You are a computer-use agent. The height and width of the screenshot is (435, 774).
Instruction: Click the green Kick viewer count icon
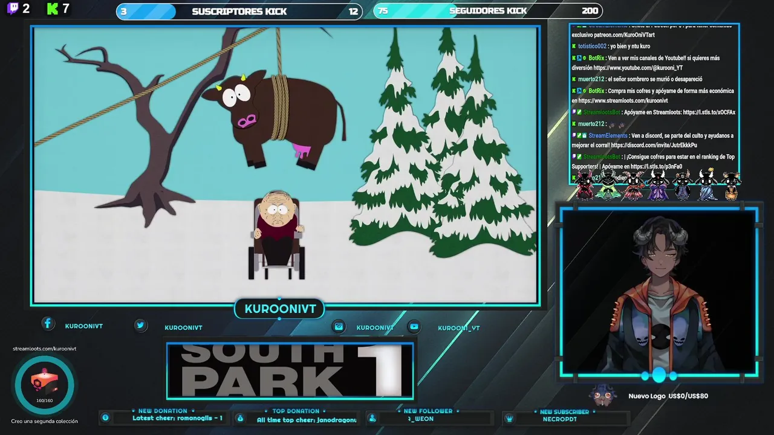point(53,8)
